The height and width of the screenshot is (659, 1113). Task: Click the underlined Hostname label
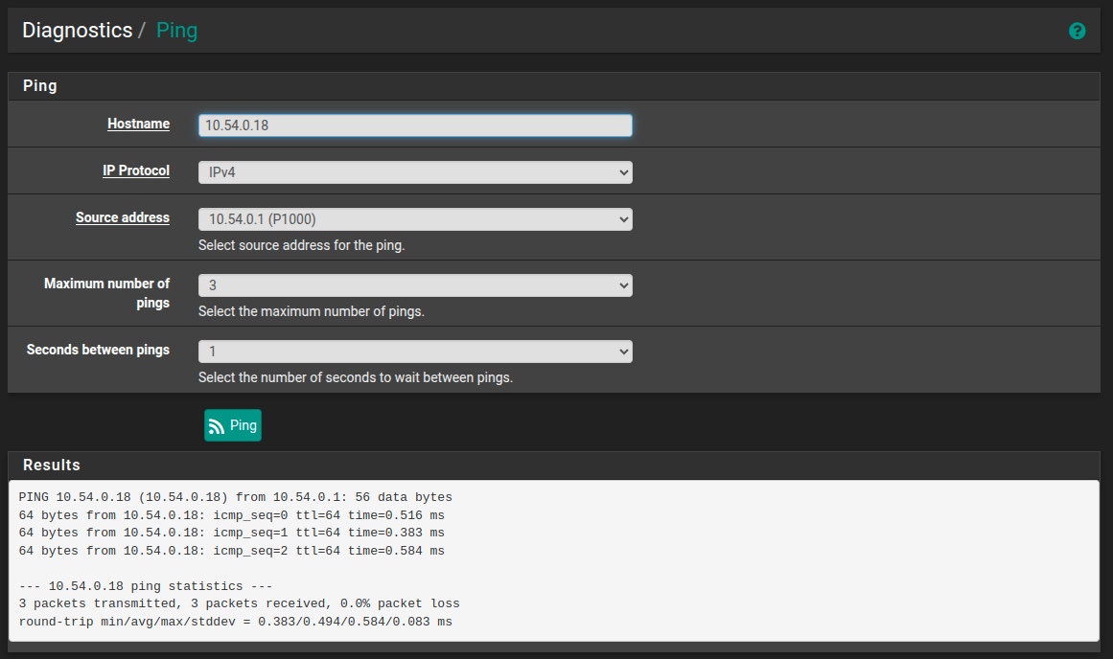point(138,124)
